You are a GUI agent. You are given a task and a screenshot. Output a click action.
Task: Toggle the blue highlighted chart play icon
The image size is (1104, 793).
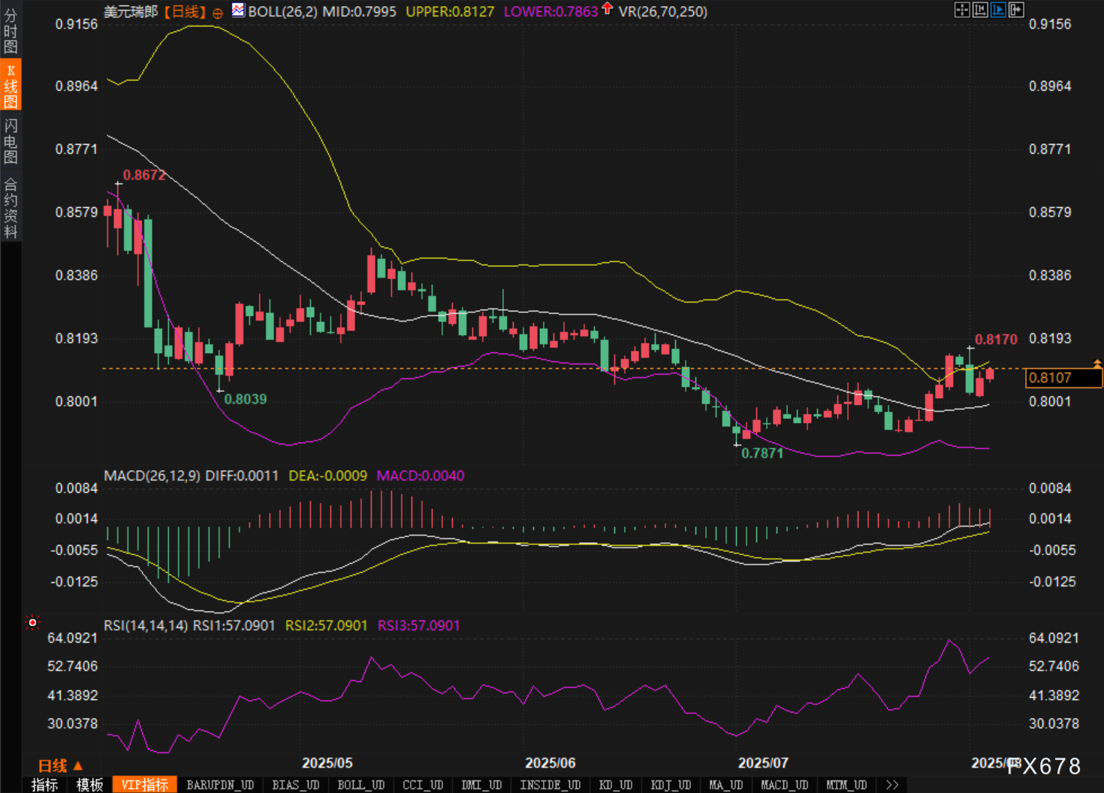coord(998,10)
